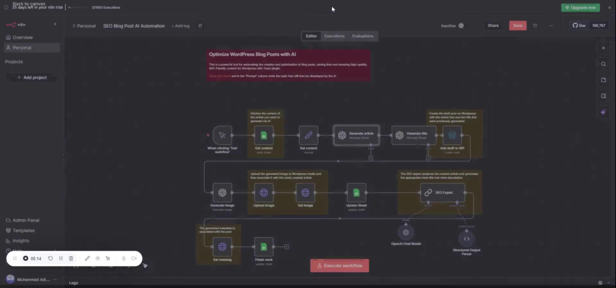Toggle the workflow Inactive switch

(461, 26)
